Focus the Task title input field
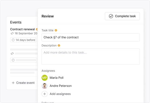150x103 pixels. [x=91, y=37]
